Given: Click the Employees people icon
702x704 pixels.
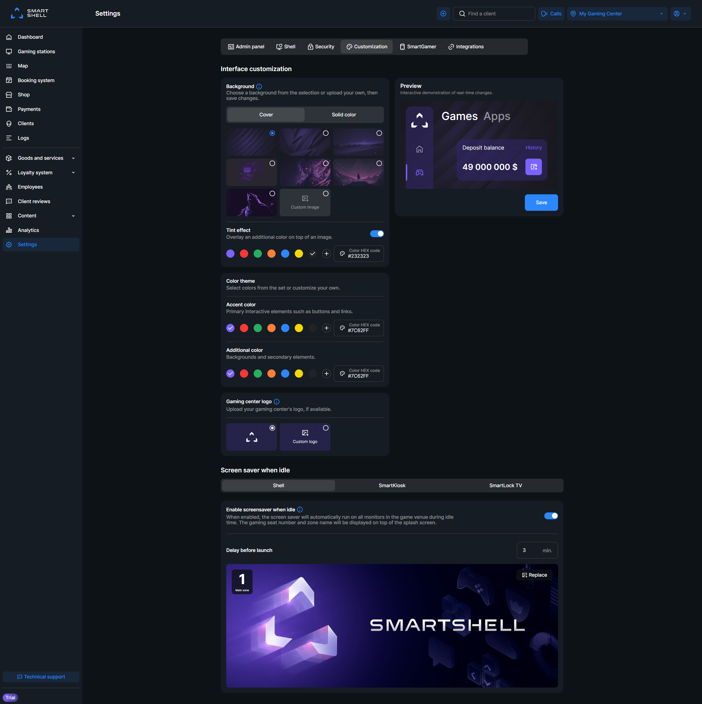Looking at the screenshot, I should tap(9, 187).
